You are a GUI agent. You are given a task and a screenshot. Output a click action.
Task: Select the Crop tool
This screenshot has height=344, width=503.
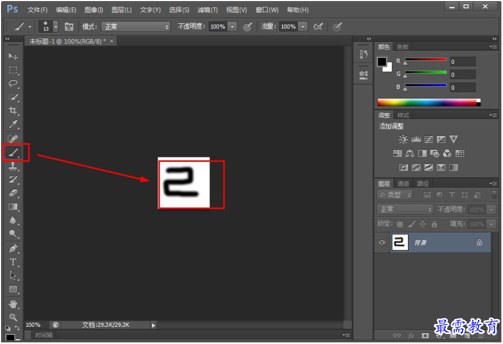pos(13,110)
